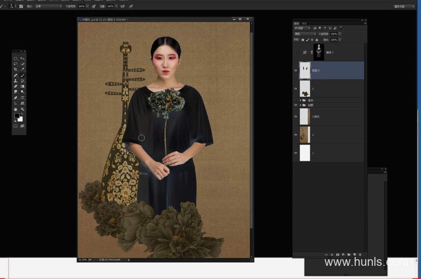Open the layer fill dropdown arrow
The image size is (421, 279).
coord(339,40)
